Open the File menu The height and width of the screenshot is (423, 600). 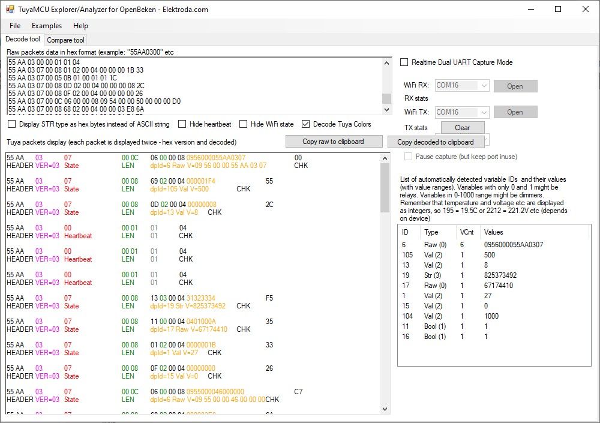pos(15,26)
